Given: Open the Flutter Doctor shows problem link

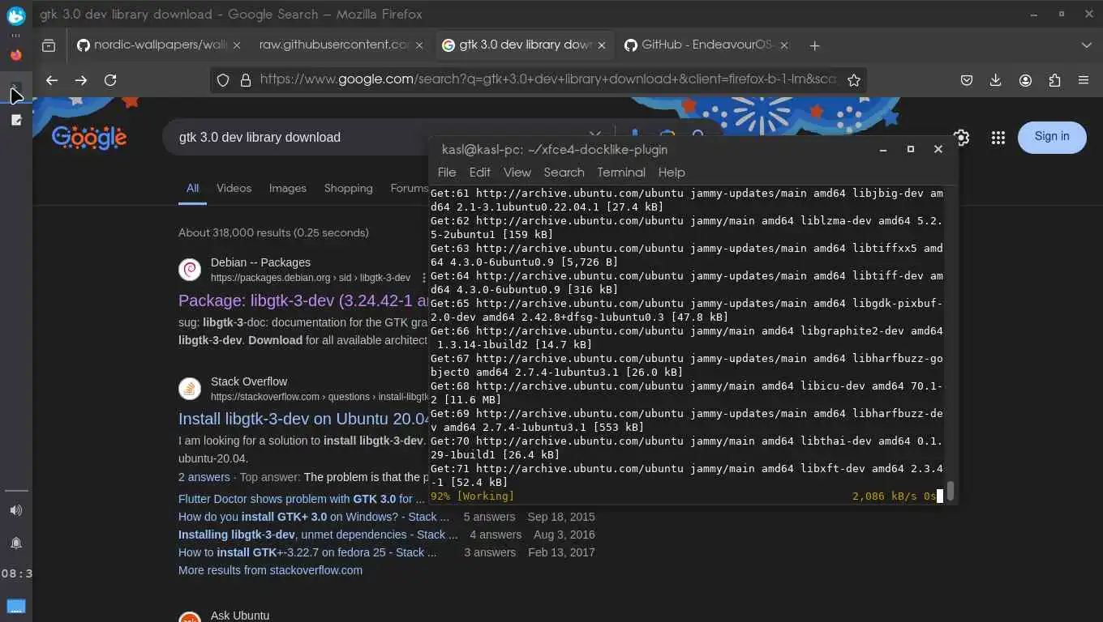Looking at the screenshot, I should 301,499.
